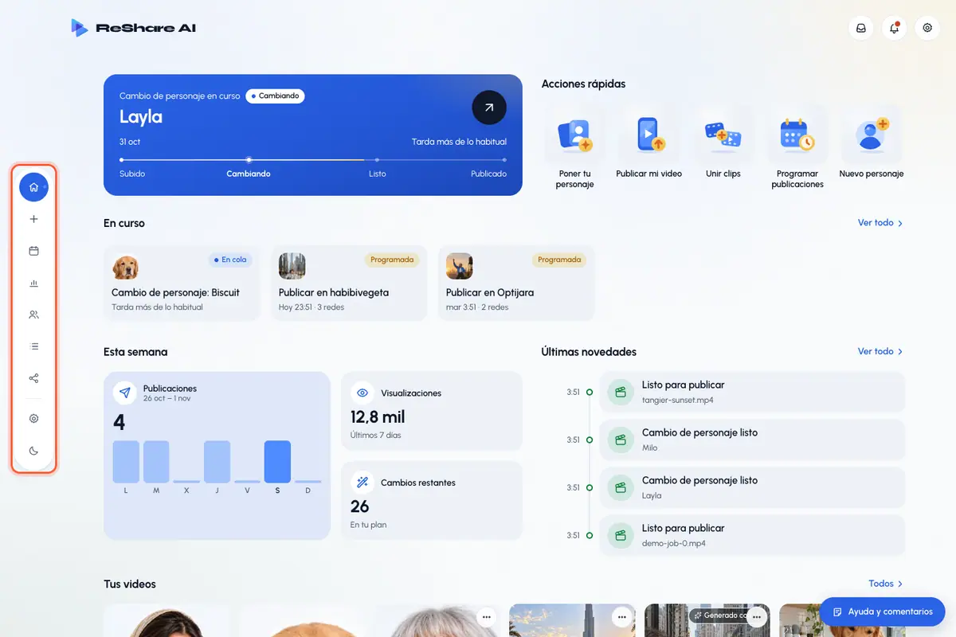This screenshot has width=956, height=637.
Task: Open the inbox icon in the header
Action: pos(861,28)
